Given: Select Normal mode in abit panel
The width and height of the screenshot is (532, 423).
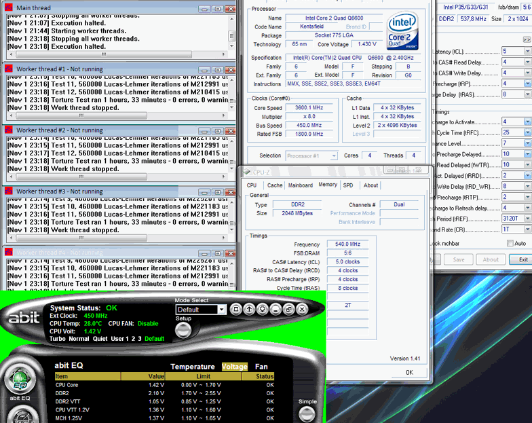Looking at the screenshot, I should (x=79, y=338).
